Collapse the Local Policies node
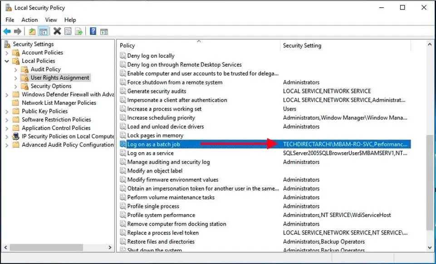 click(7, 61)
